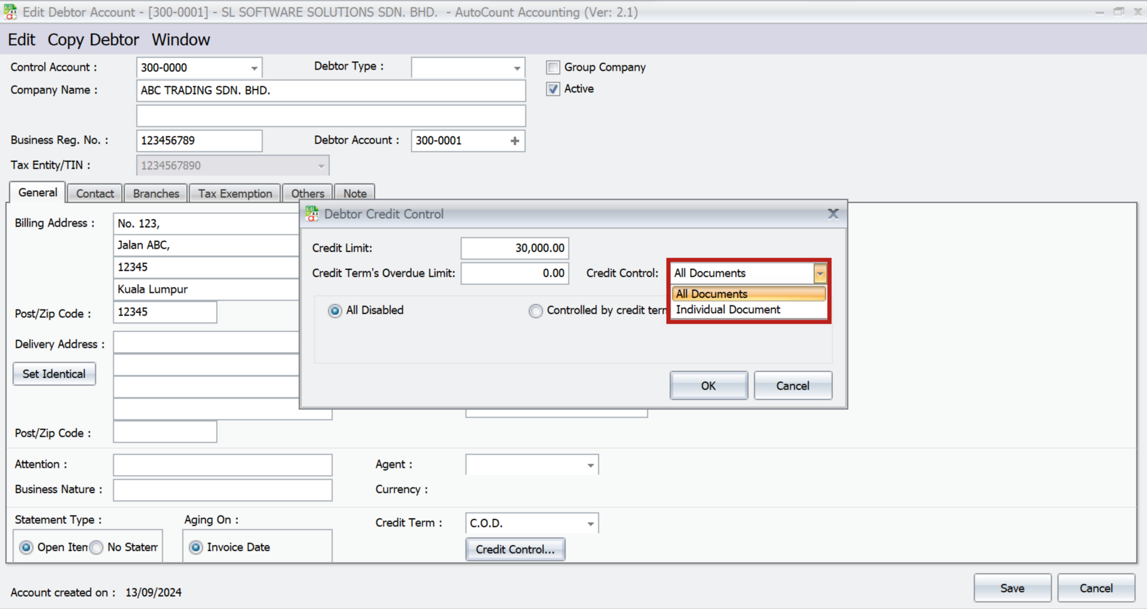Tick the Group Company checkbox
Viewport: 1147px width, 609px height.
pos(553,68)
